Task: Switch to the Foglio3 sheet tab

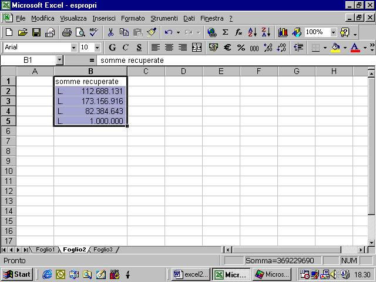Action: coord(103,250)
